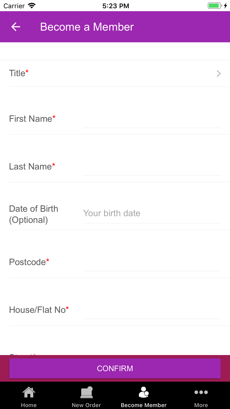Focus the Last Name input field

coord(151,167)
